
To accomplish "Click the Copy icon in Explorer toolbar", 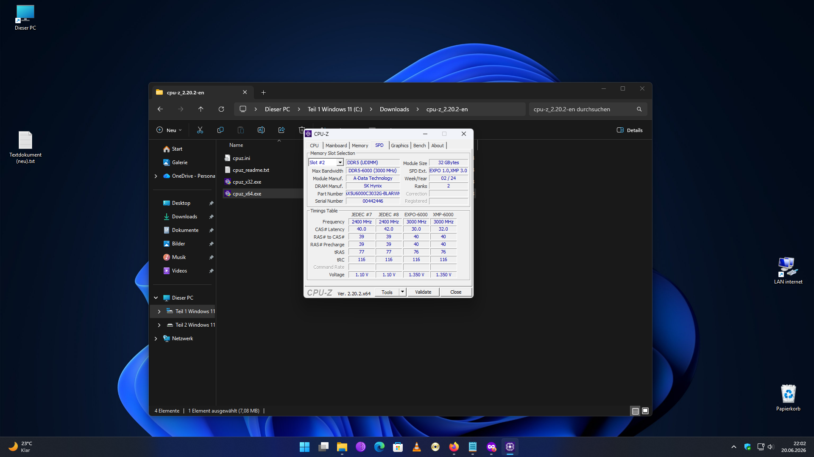I will coord(220,130).
